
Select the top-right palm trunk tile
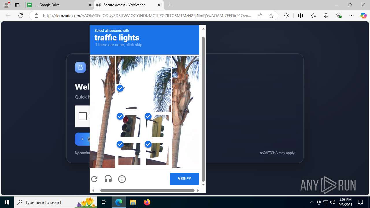click(185, 70)
